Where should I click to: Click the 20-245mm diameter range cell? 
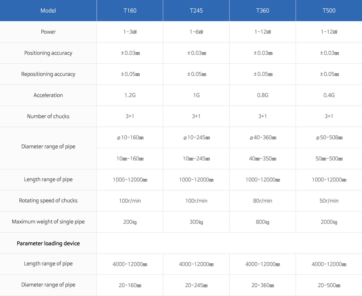[196, 285]
